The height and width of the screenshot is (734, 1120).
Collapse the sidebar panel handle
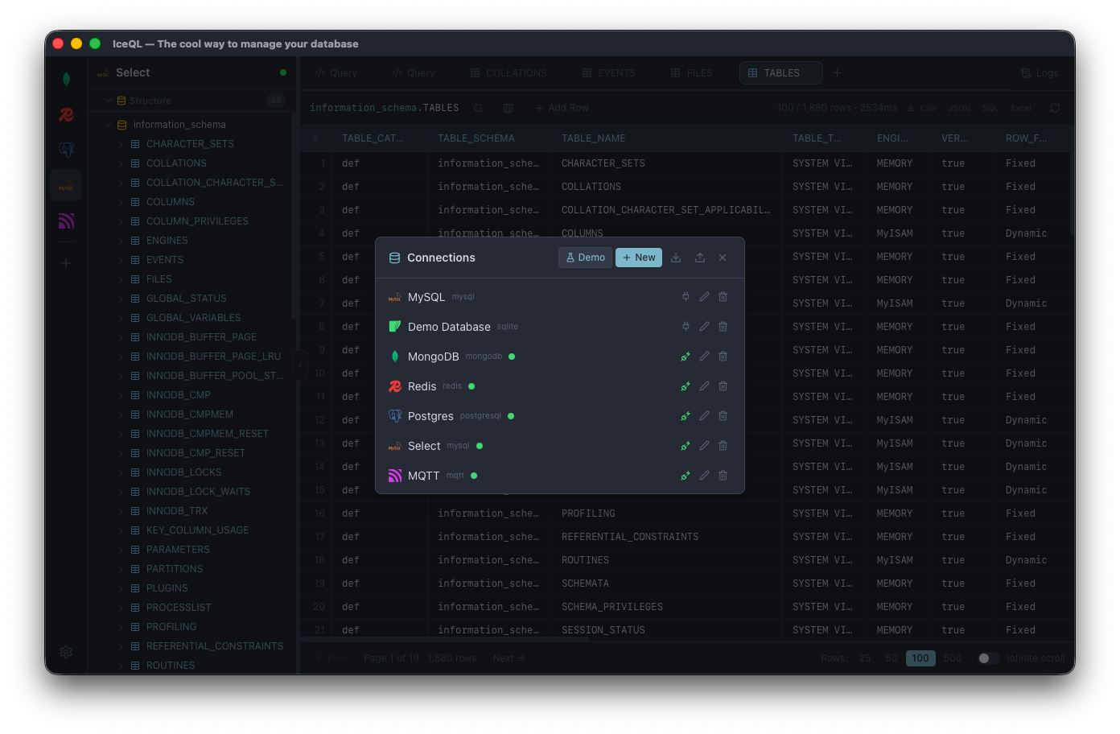click(x=300, y=365)
